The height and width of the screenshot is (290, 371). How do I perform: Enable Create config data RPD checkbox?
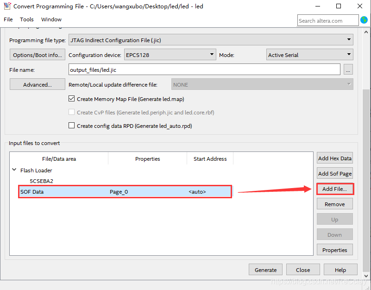pos(71,126)
